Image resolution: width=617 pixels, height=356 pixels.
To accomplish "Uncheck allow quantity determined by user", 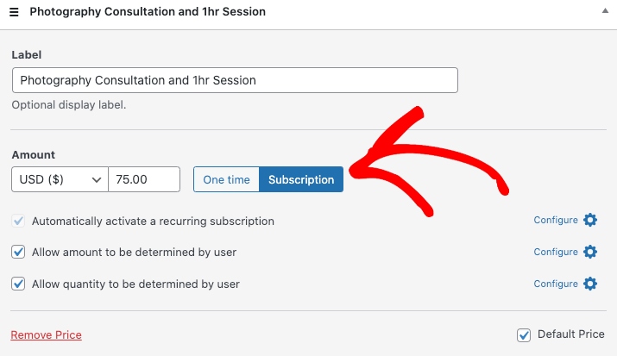I will tap(18, 284).
